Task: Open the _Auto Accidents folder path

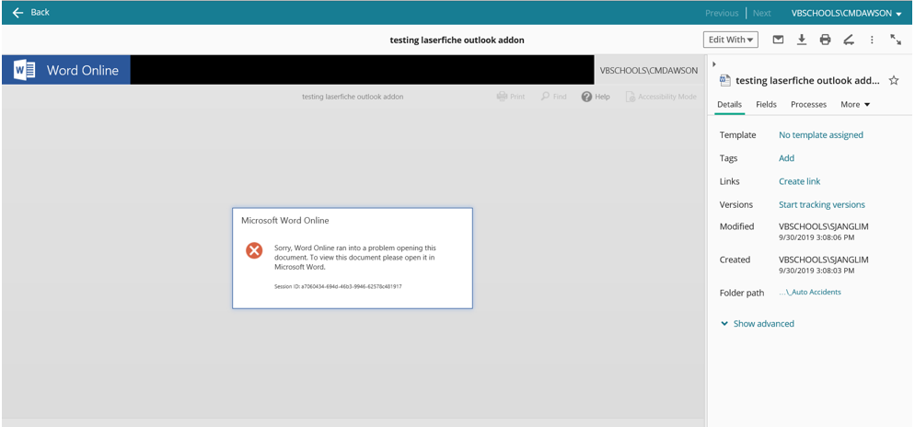Action: (x=810, y=292)
